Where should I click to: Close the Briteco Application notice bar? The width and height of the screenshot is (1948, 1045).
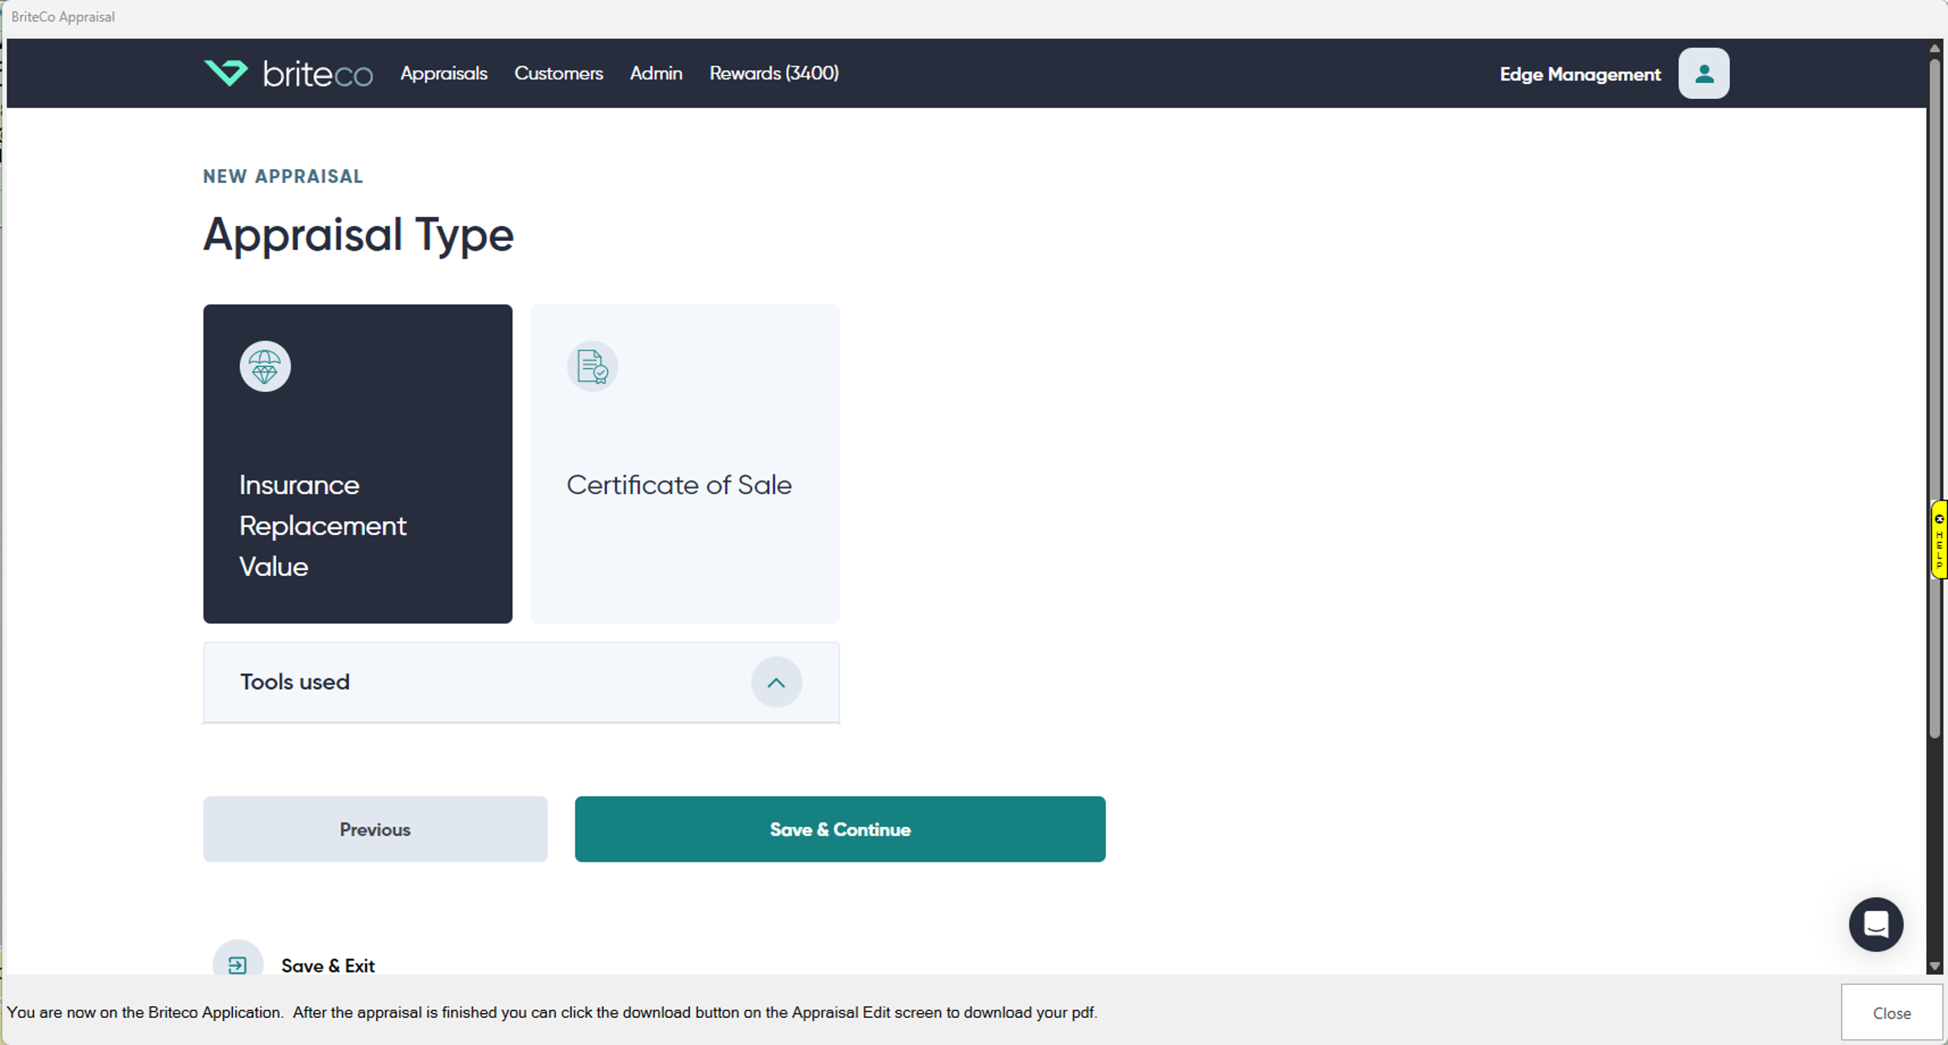[x=1891, y=1013]
